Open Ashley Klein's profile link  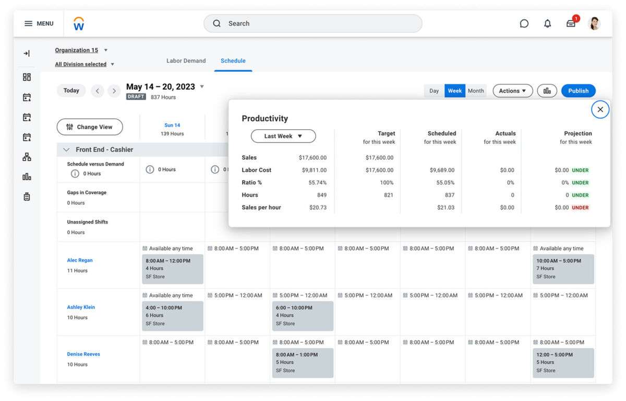[x=81, y=307]
